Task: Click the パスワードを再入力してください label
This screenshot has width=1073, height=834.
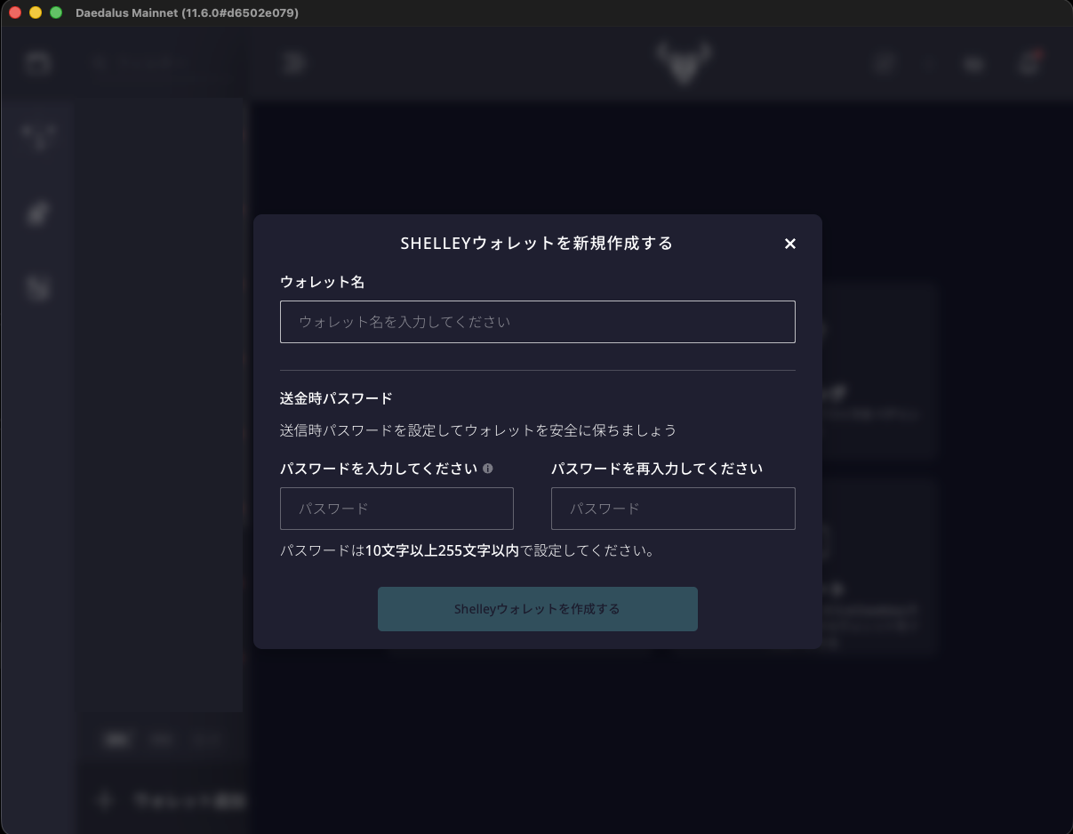Action: coord(657,469)
